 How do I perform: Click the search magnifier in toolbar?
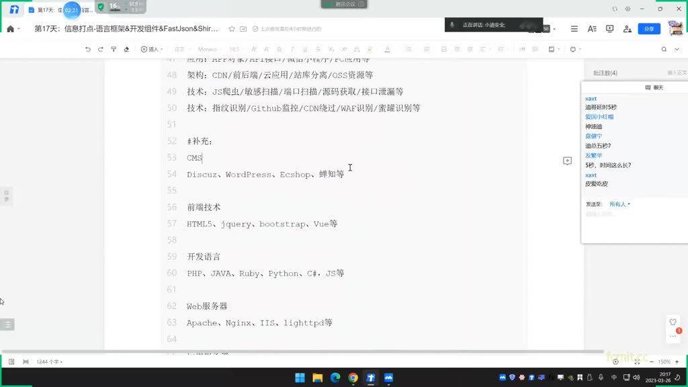click(x=664, y=49)
